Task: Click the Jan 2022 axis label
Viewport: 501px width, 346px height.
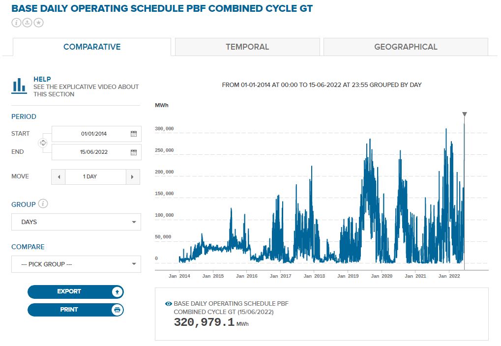Action: (449, 276)
